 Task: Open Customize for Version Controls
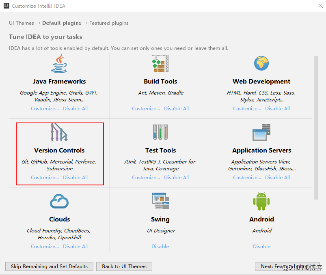(45, 178)
